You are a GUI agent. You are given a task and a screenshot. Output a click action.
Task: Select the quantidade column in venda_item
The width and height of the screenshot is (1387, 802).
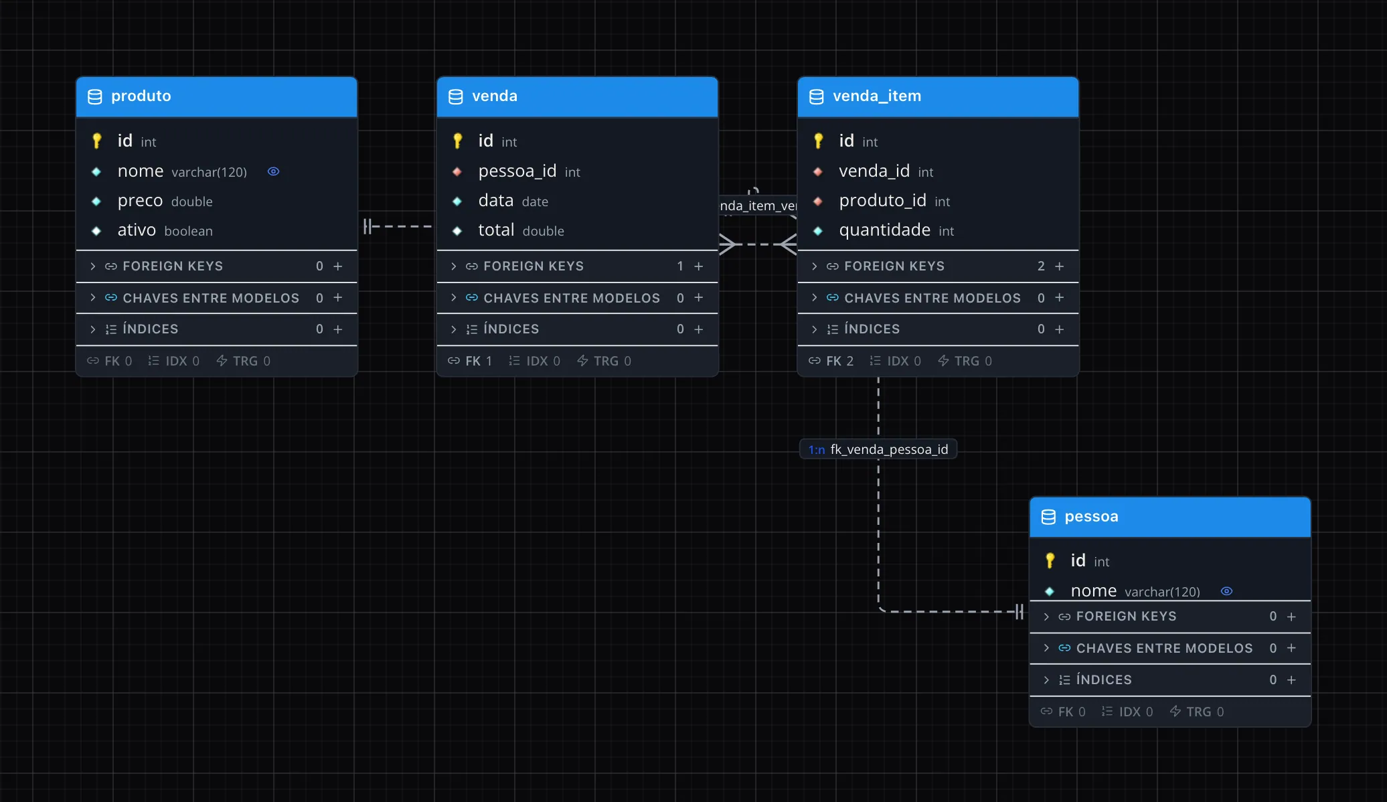[938, 230]
